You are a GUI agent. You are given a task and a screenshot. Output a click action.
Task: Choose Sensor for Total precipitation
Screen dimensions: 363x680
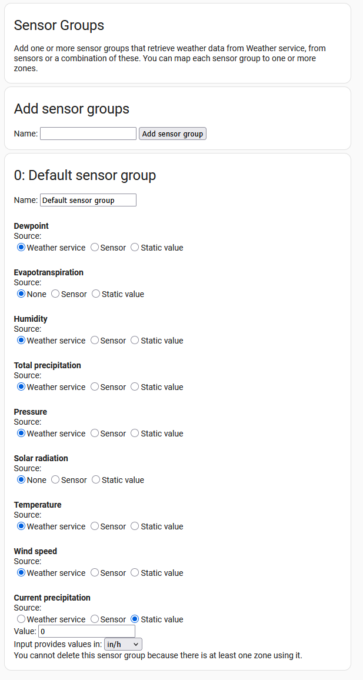coord(95,387)
